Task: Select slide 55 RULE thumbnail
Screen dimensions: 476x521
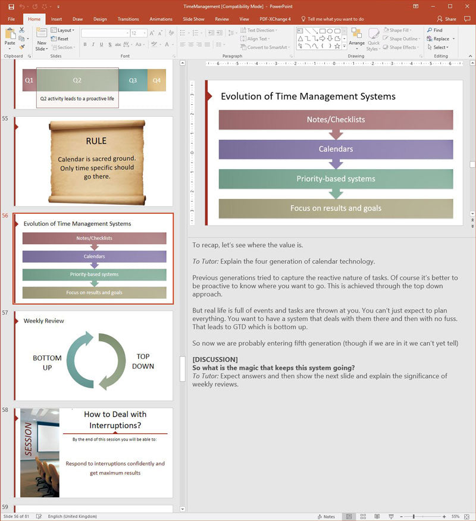Action: tap(93, 161)
